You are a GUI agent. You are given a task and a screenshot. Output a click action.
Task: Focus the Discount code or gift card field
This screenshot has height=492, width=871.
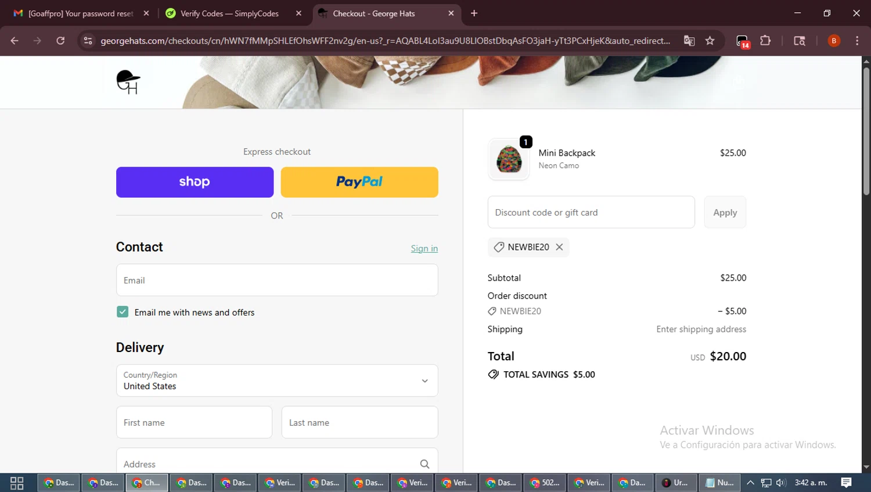pyautogui.click(x=591, y=212)
